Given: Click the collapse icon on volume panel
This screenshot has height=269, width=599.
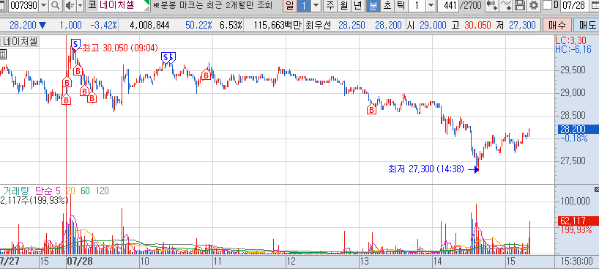Looking at the screenshot, I should 597,189.
